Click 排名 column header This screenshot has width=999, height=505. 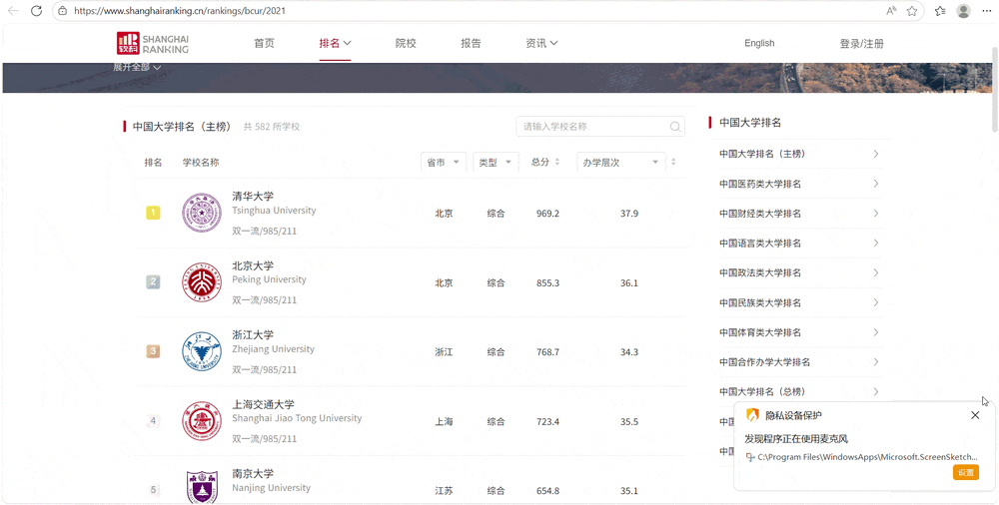coord(153,163)
